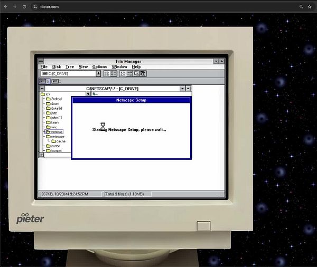Select the misc folder
317x267 pixels.
(52, 127)
